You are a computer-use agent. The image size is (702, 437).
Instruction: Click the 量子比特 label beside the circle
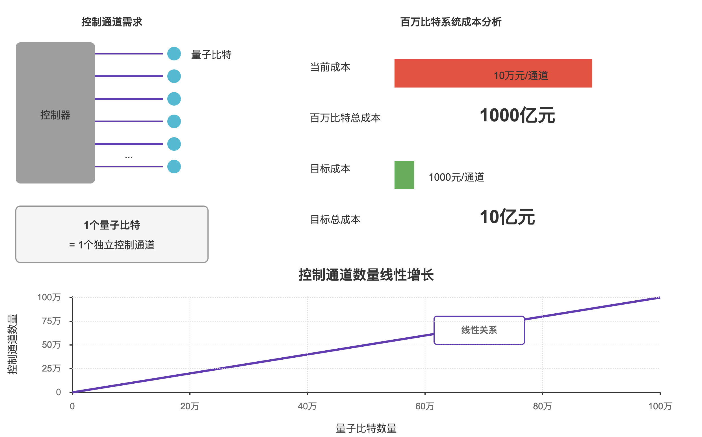click(211, 55)
